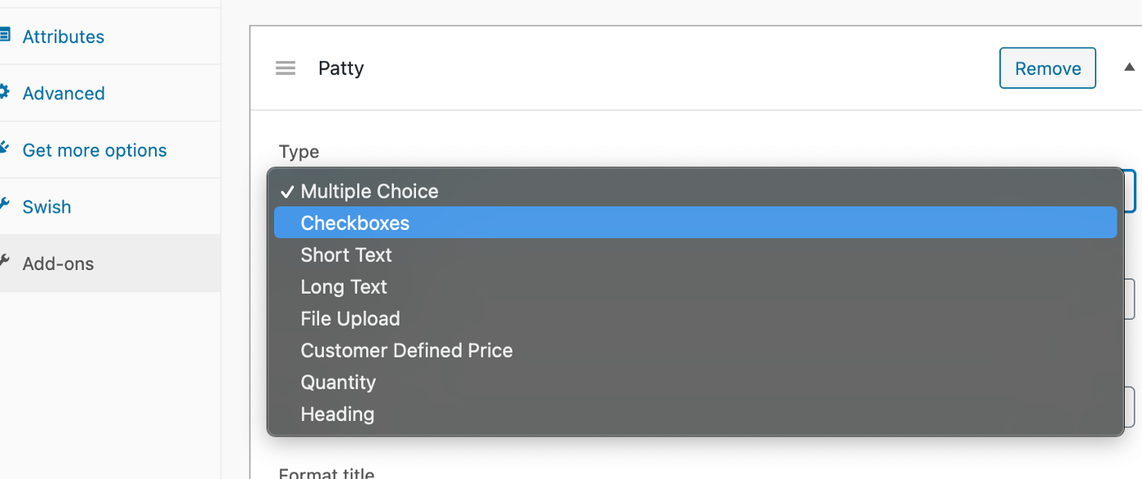This screenshot has width=1142, height=479.
Task: Click the drag handle next to Patty
Action: [285, 69]
